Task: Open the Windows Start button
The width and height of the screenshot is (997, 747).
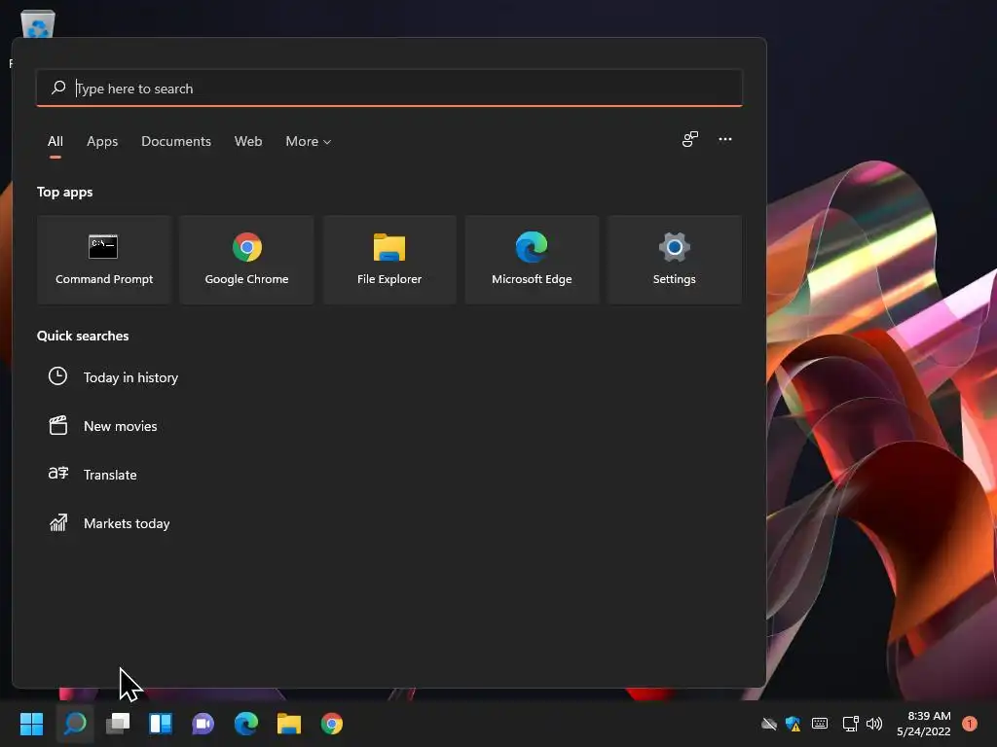Action: 32,724
